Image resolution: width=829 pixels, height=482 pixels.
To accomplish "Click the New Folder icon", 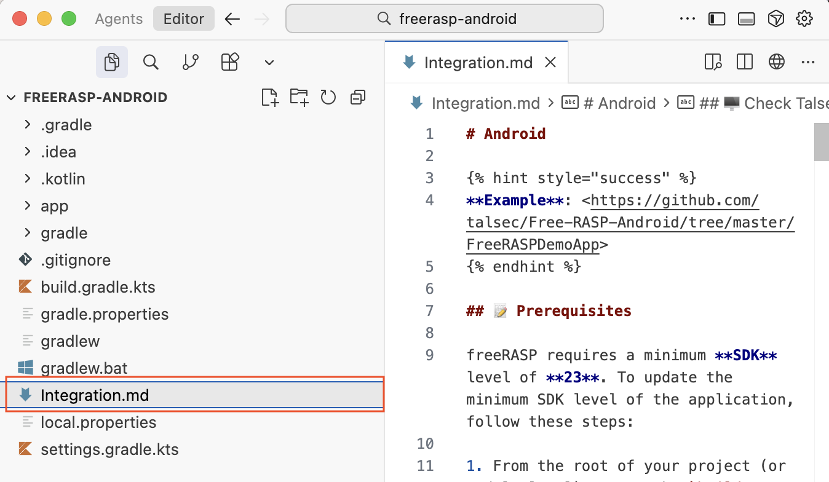I will [299, 97].
